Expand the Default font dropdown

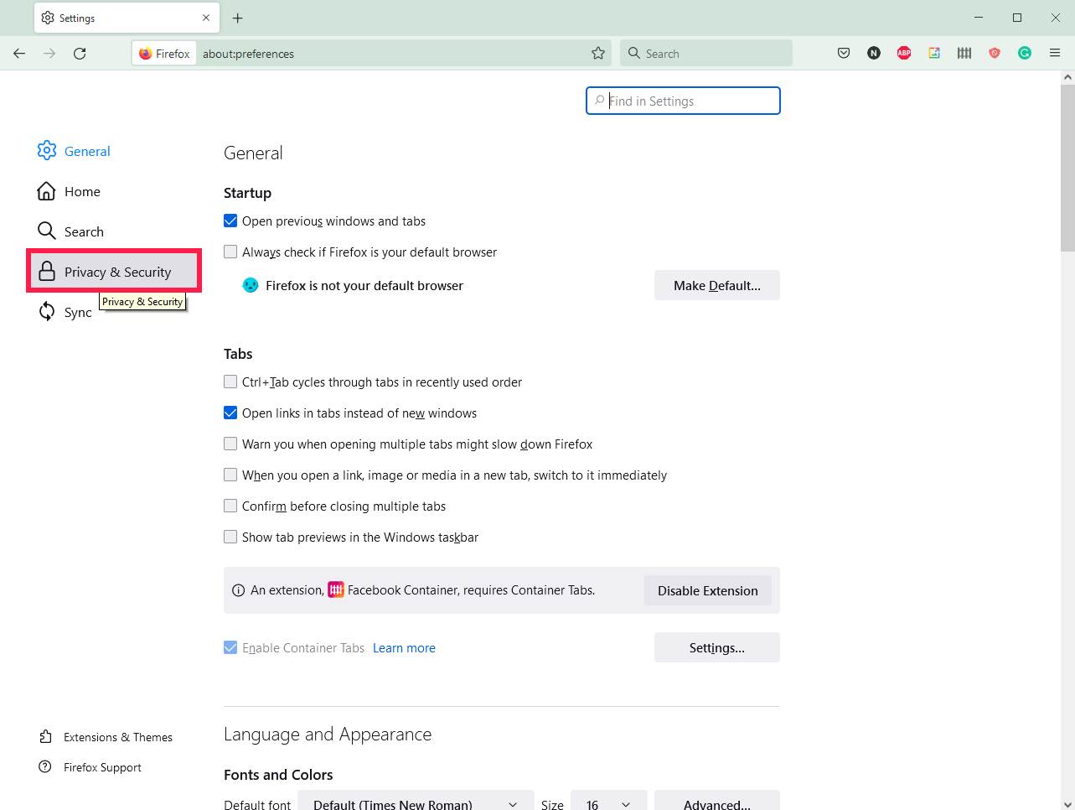tap(416, 803)
